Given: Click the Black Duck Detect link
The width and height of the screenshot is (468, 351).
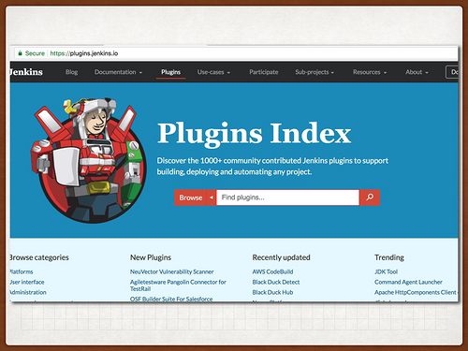Looking at the screenshot, I should [x=276, y=282].
